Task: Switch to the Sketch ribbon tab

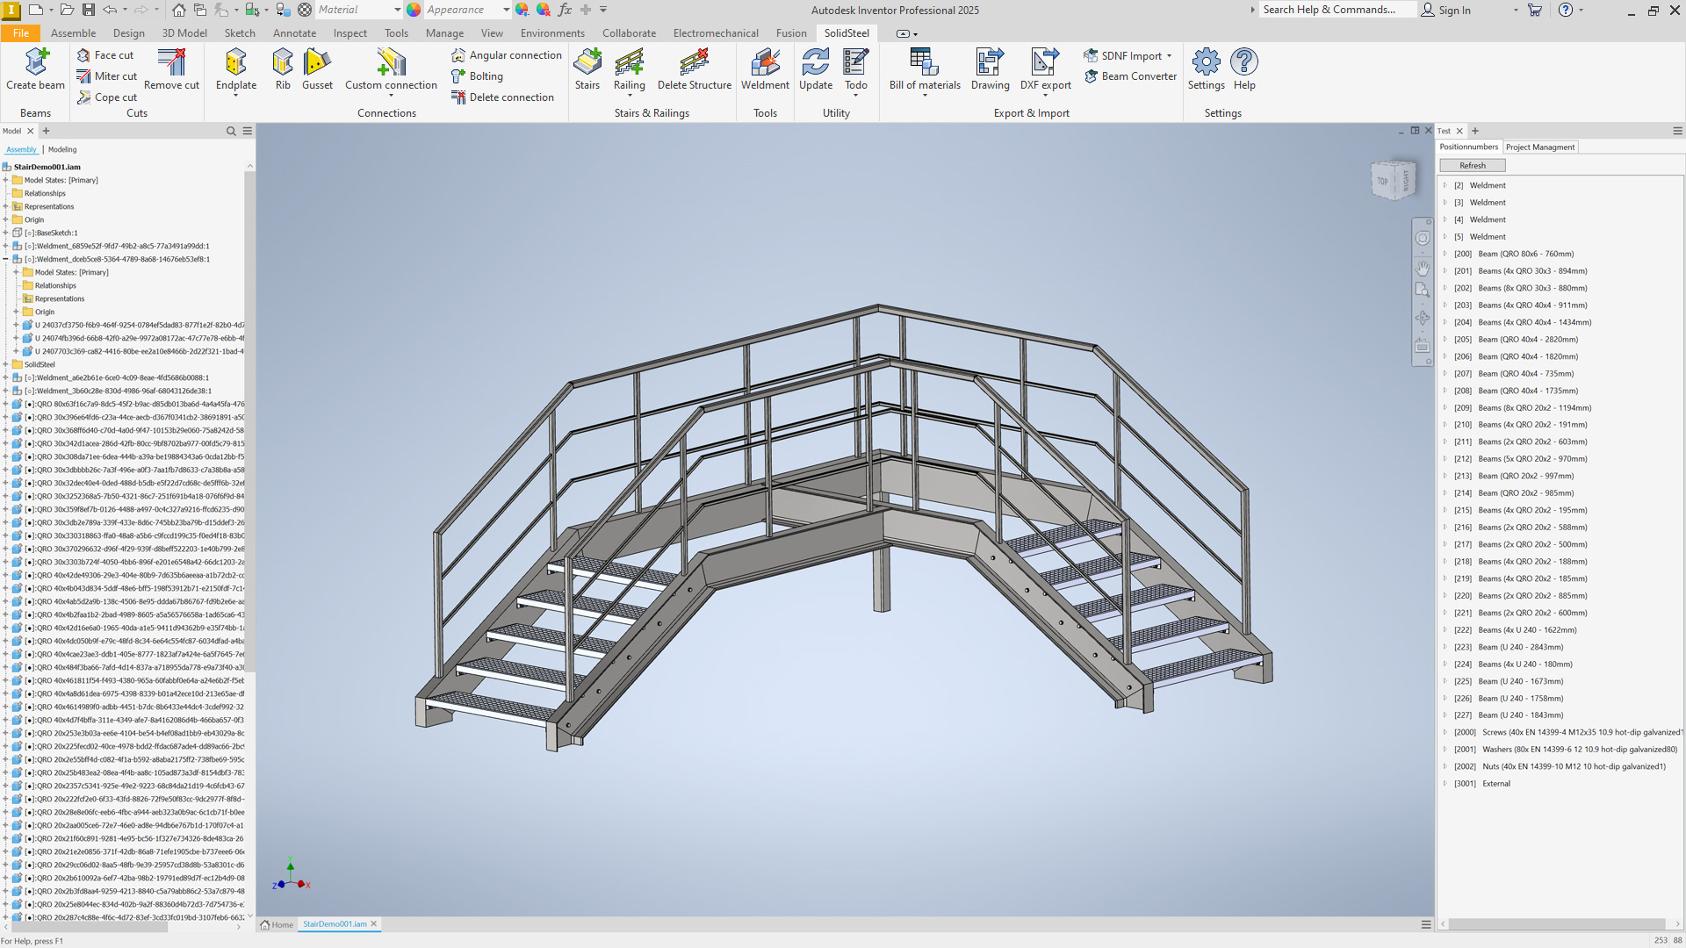Action: [x=240, y=33]
